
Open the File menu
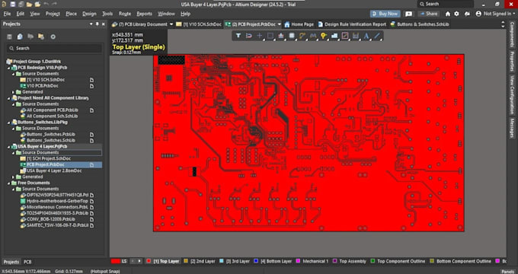click(7, 14)
